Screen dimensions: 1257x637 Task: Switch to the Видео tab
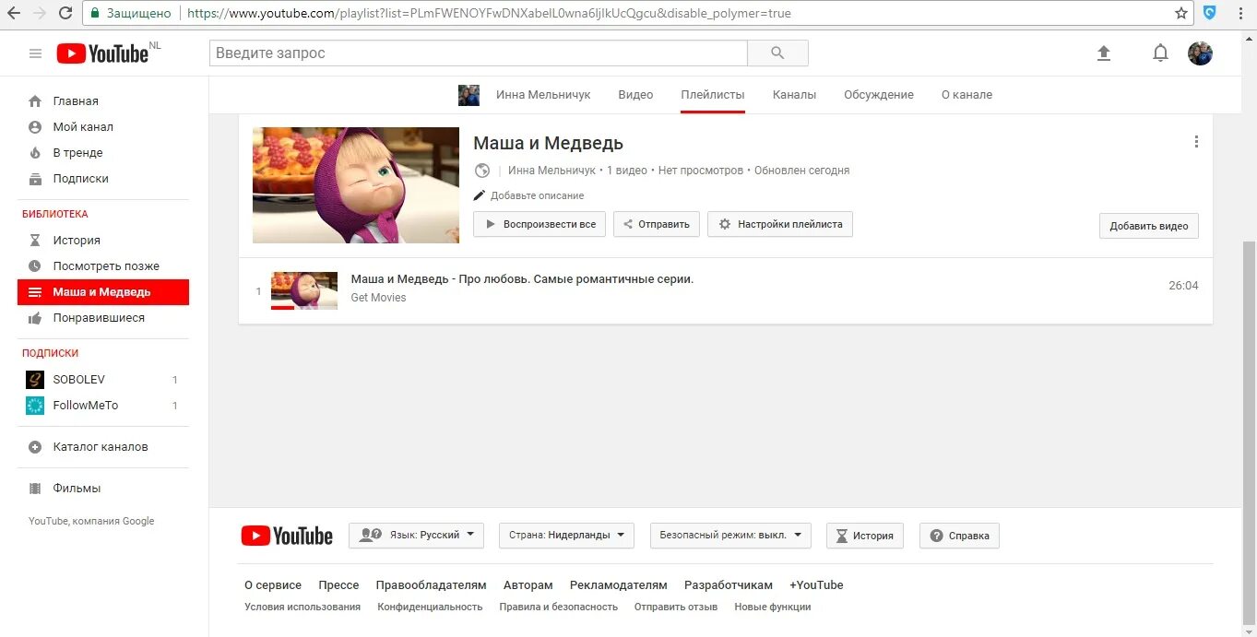pos(635,95)
